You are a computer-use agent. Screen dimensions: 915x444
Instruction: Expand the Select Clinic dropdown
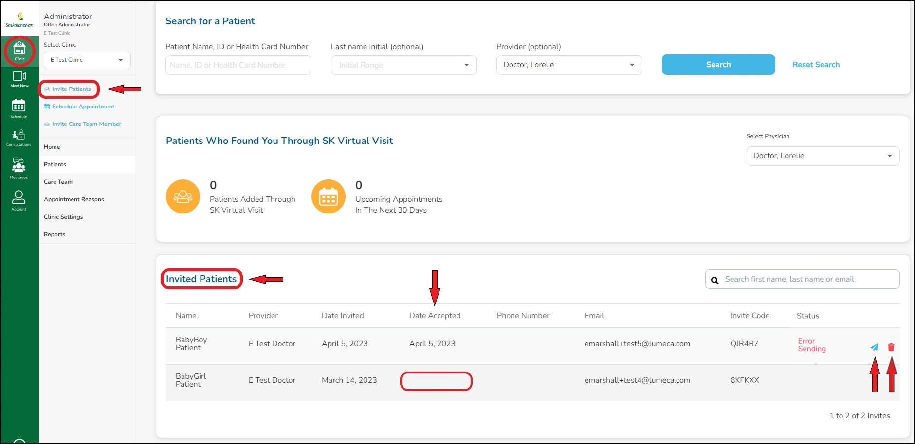pos(87,60)
